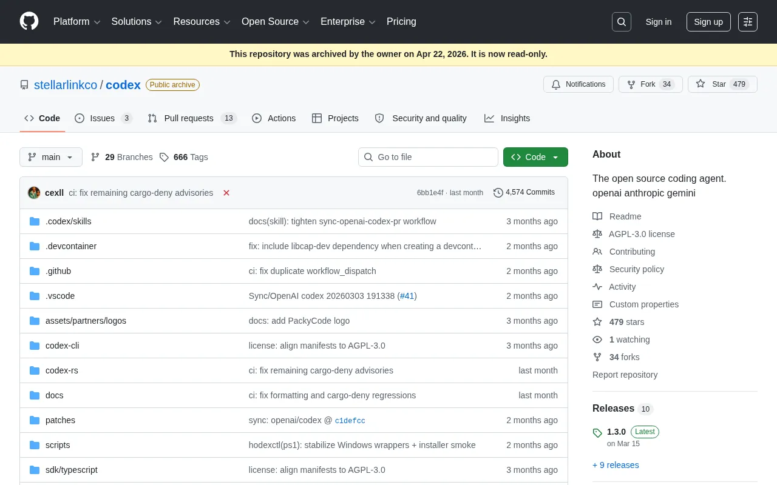Click the Custom properties icon

pos(597,304)
